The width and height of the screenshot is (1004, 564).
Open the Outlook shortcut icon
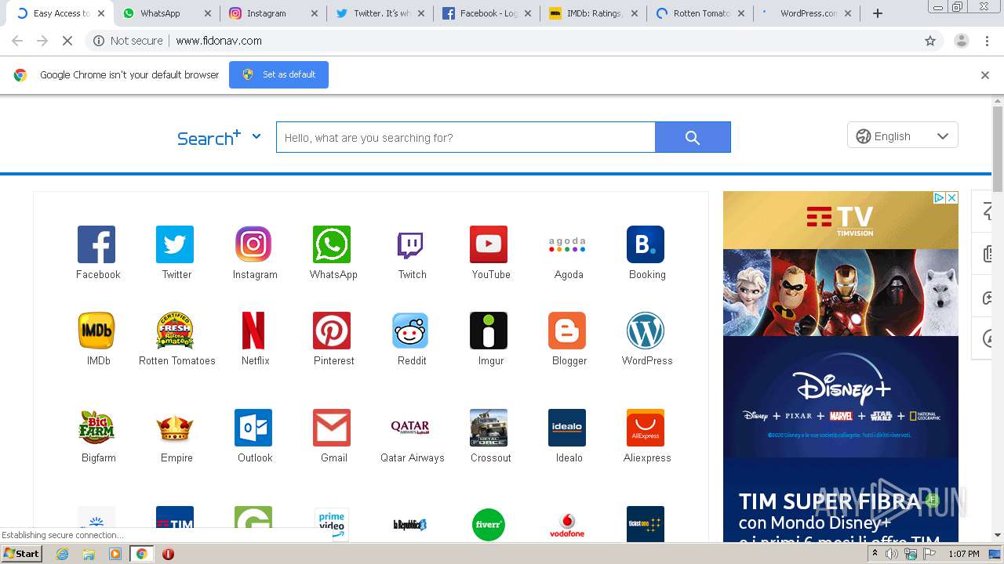[253, 428]
